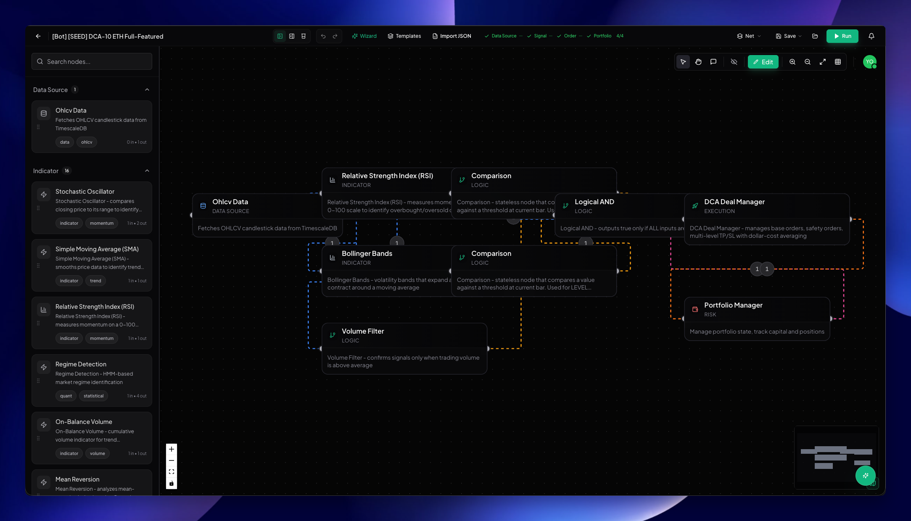This screenshot has height=521, width=911.
Task: Open the green AI sparkle assistant button
Action: pos(866,476)
